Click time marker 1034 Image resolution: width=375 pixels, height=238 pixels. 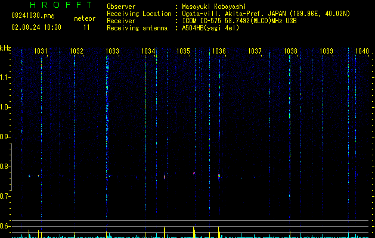coord(148,51)
